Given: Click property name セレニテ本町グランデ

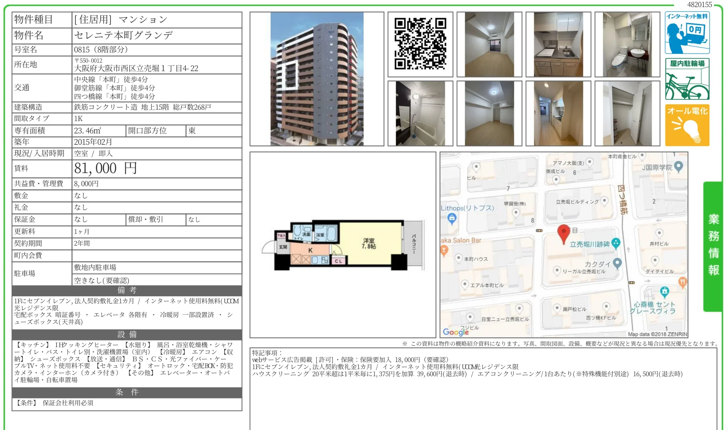Looking at the screenshot, I should coord(124,35).
